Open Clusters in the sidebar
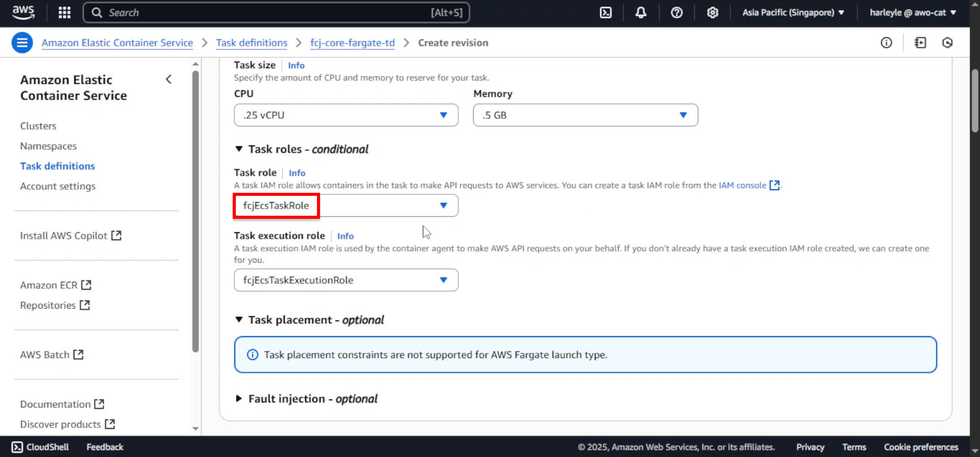This screenshot has height=457, width=980. point(38,126)
